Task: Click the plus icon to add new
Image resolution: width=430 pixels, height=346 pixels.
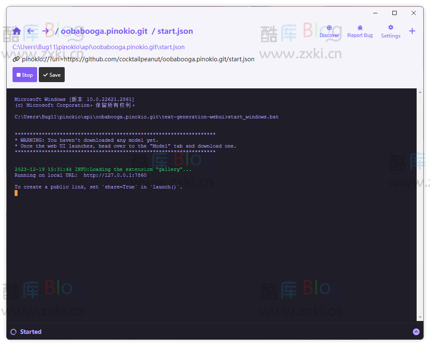Action: pyautogui.click(x=412, y=31)
